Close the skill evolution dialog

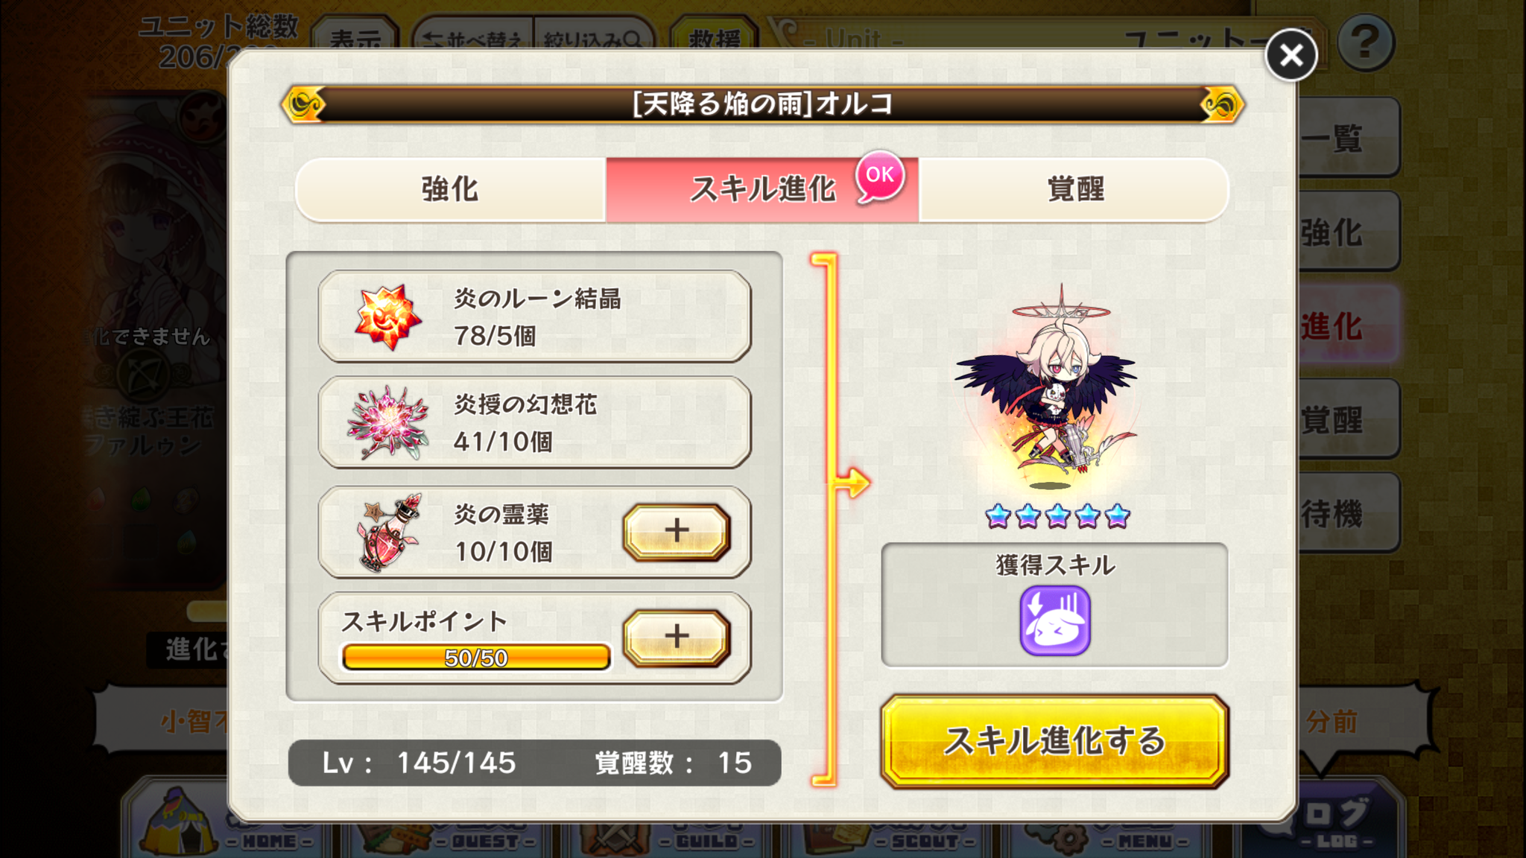(x=1291, y=55)
